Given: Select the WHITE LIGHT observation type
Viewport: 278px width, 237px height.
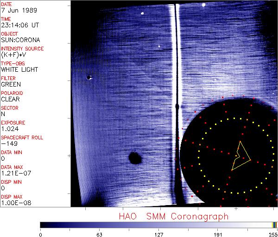Looking at the screenshot, I should coord(19,69).
